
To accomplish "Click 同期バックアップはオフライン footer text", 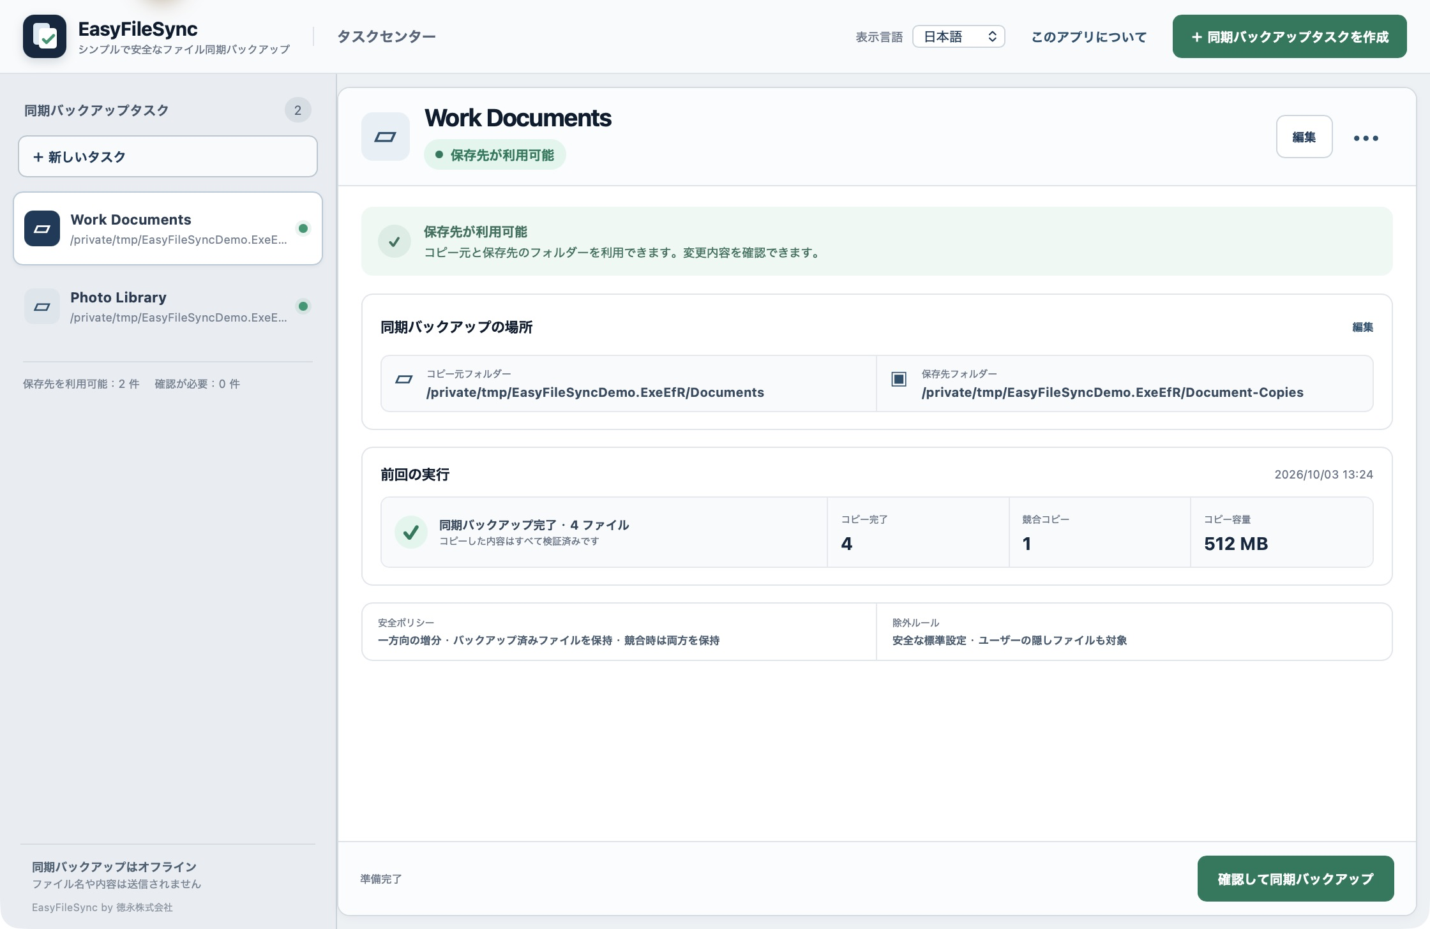I will point(114,867).
